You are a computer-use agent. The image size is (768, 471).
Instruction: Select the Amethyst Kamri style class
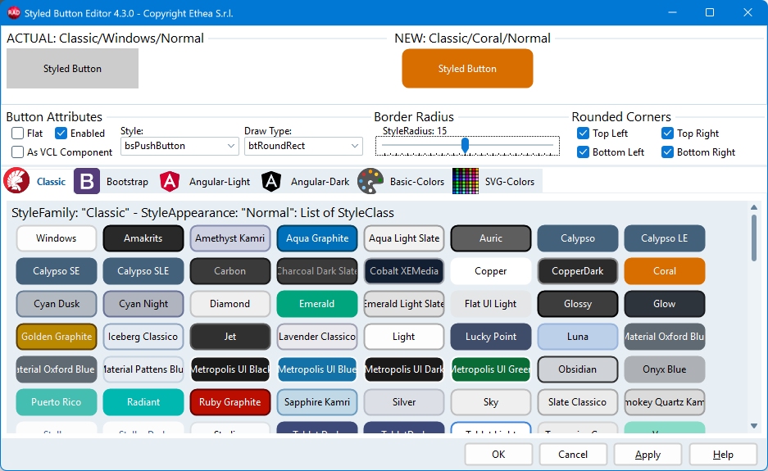click(229, 238)
